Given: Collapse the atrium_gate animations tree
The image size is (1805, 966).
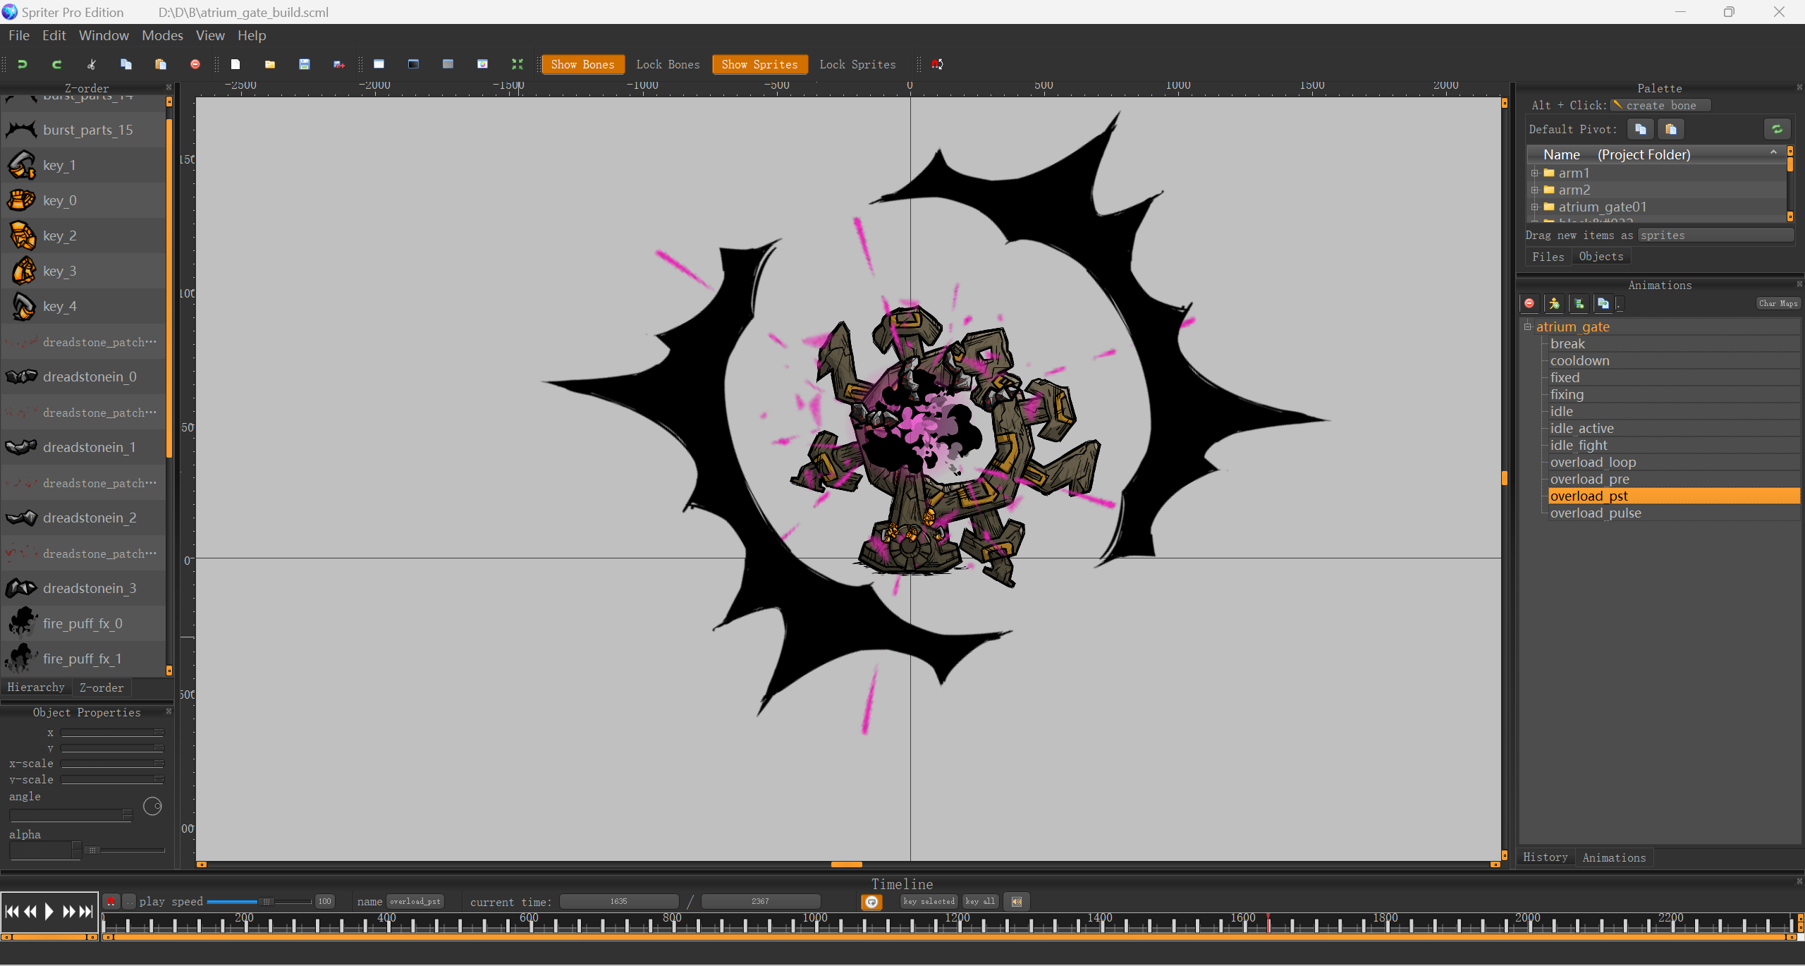Looking at the screenshot, I should (1527, 326).
